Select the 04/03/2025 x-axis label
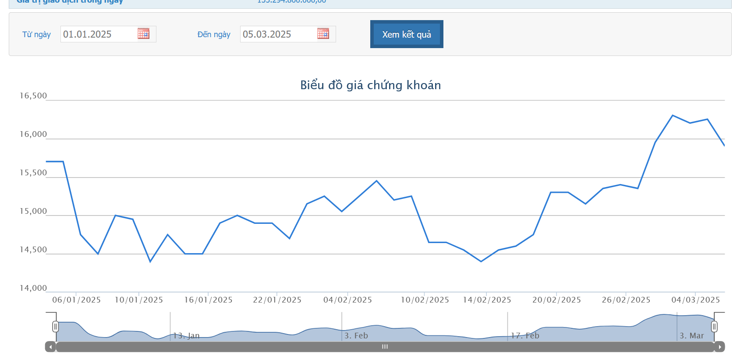Viewport: 744px width, 362px height. pyautogui.click(x=695, y=300)
